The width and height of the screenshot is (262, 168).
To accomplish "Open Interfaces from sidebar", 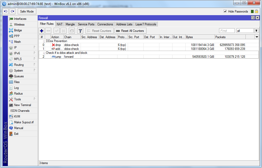I will tap(23, 19).
